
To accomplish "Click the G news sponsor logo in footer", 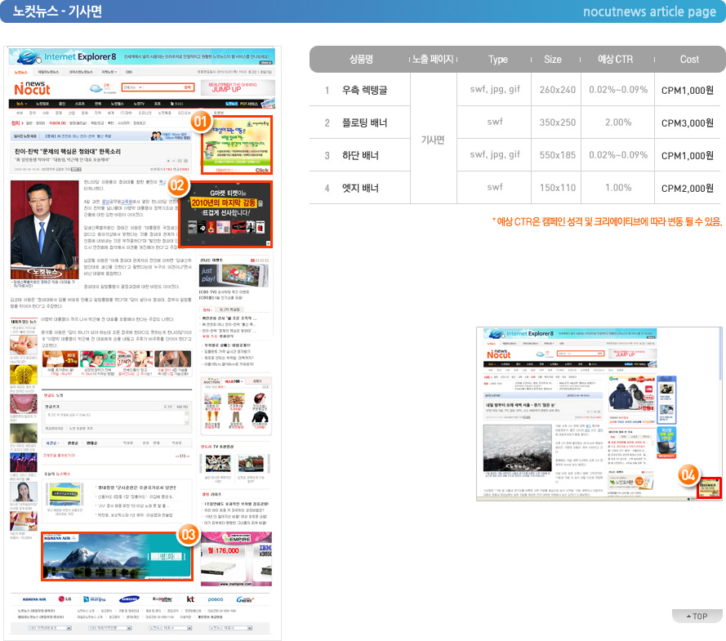I will click(x=245, y=599).
